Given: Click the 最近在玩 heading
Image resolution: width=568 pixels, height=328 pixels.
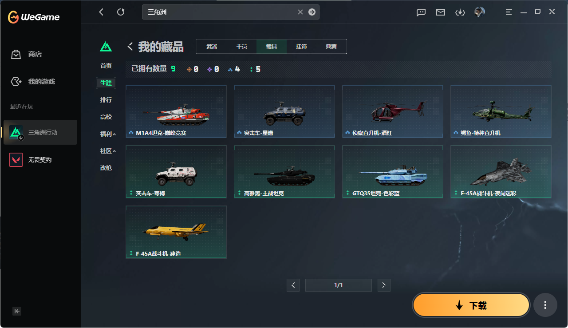Looking at the screenshot, I should pyautogui.click(x=22, y=107).
